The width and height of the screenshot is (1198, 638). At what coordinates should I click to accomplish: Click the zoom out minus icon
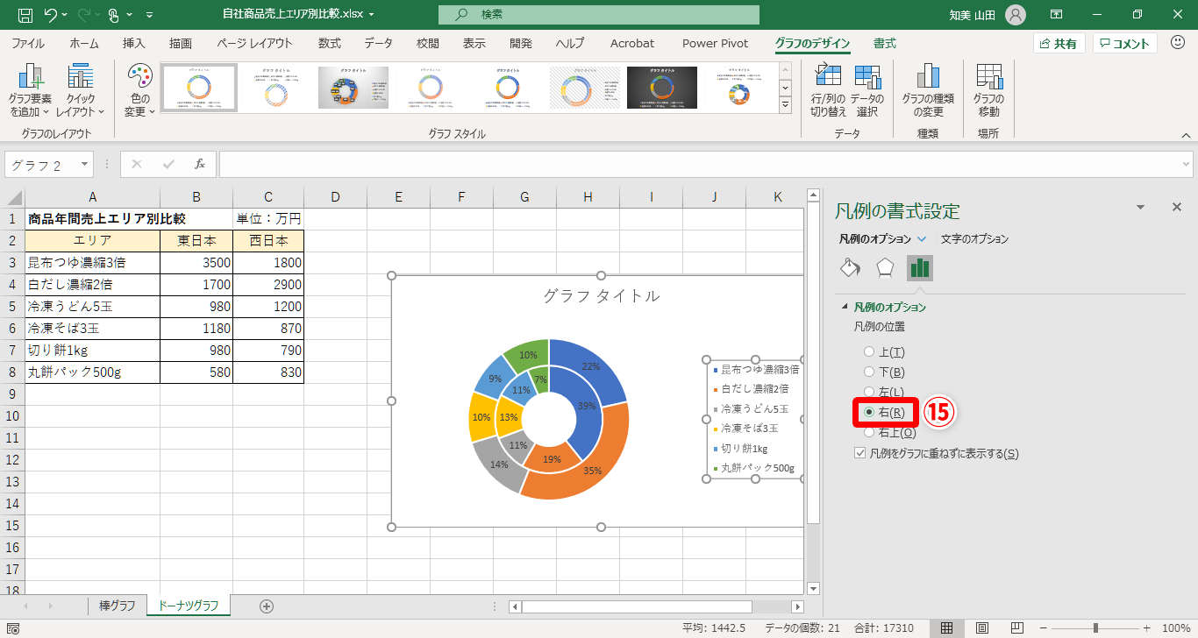click(1043, 628)
